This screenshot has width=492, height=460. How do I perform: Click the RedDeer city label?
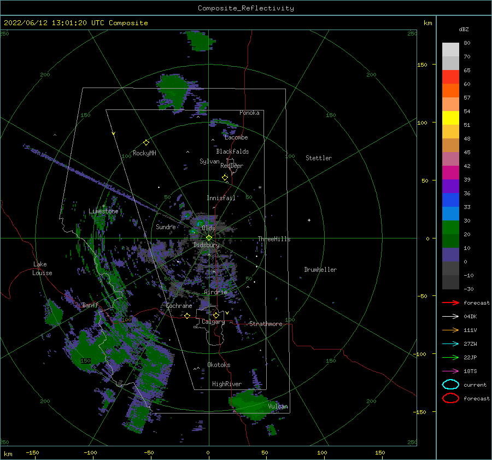(x=232, y=166)
